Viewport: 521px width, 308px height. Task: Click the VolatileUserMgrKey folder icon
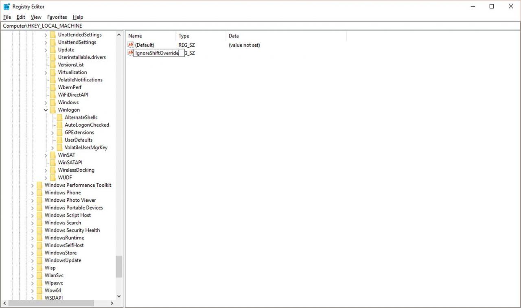coord(60,147)
